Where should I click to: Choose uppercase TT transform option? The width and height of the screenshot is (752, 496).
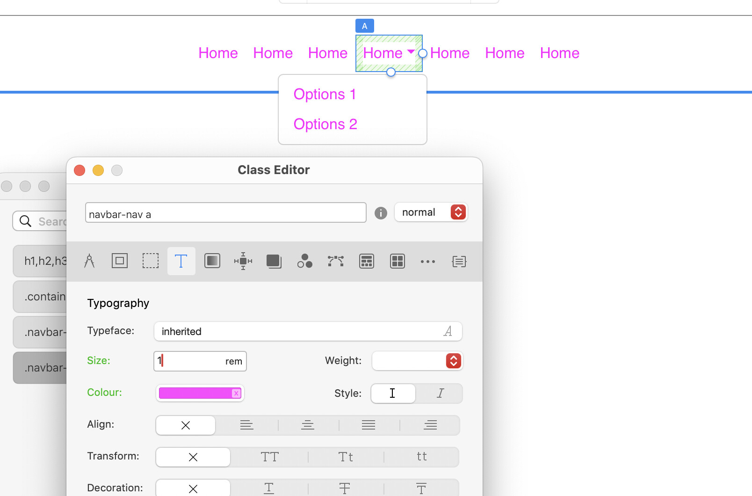click(x=270, y=457)
